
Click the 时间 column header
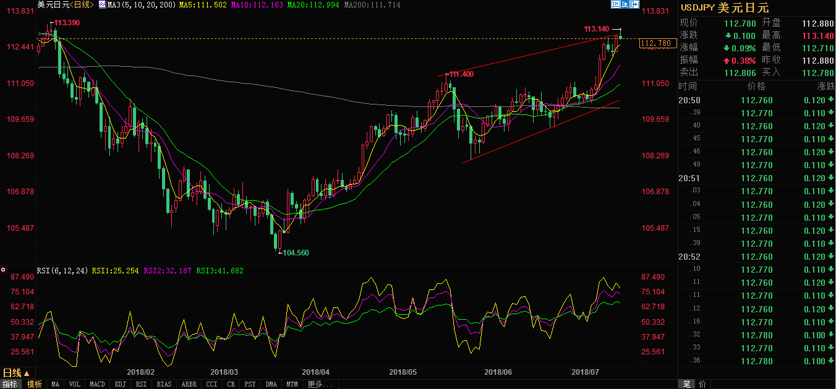coord(688,86)
